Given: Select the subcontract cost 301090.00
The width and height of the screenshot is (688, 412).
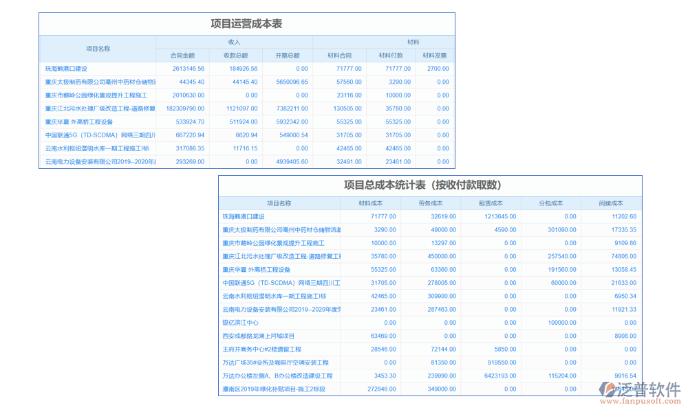Looking at the screenshot, I should pos(561,230).
